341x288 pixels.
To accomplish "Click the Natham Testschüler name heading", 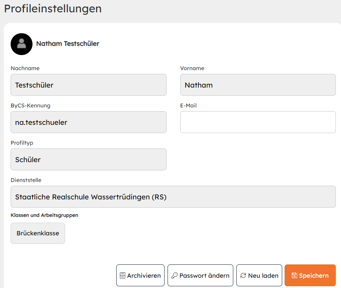I will (68, 44).
